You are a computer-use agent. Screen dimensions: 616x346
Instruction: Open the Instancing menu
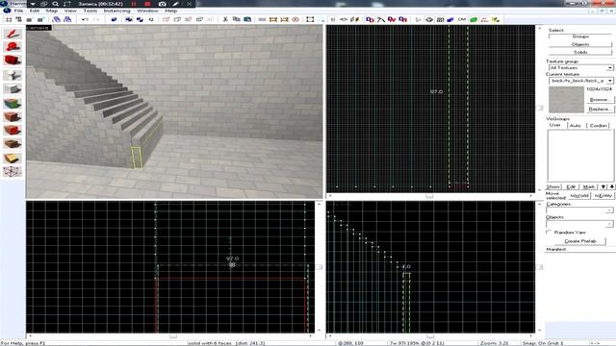tap(116, 11)
